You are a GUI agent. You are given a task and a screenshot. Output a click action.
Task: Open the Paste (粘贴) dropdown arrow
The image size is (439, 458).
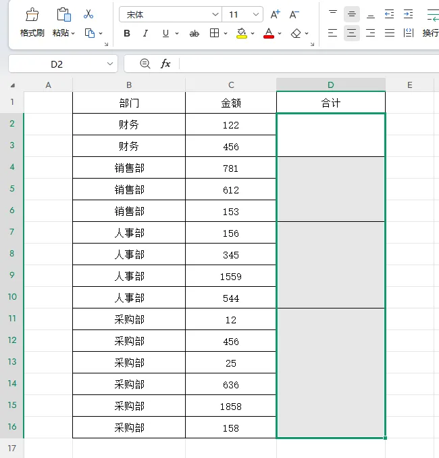73,33
